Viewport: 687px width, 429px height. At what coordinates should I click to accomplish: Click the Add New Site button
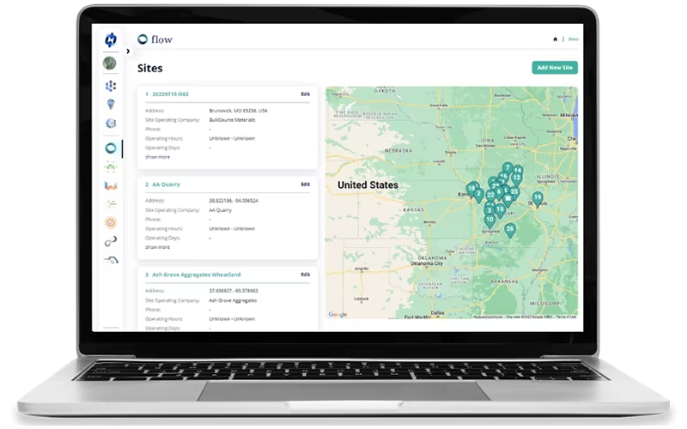(555, 68)
